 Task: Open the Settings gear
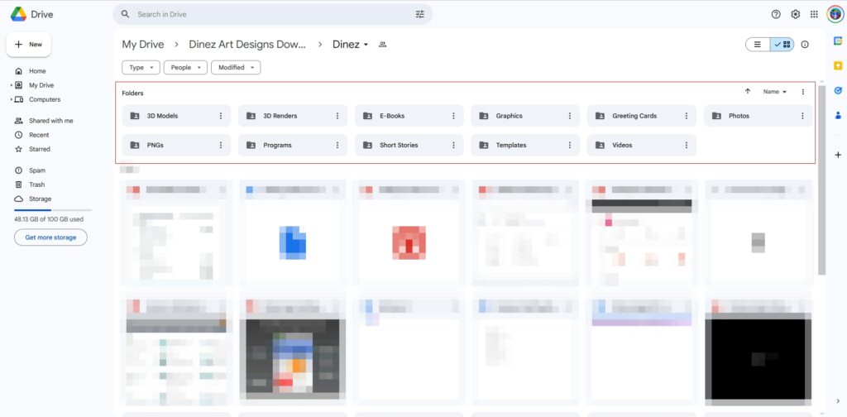click(x=795, y=15)
